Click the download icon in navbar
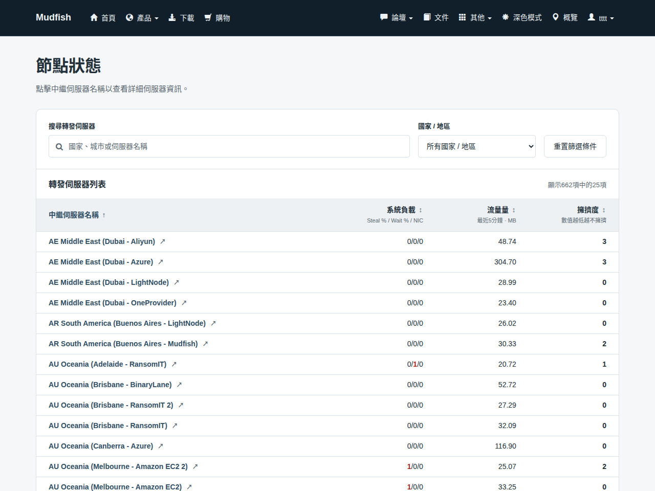 [x=172, y=17]
